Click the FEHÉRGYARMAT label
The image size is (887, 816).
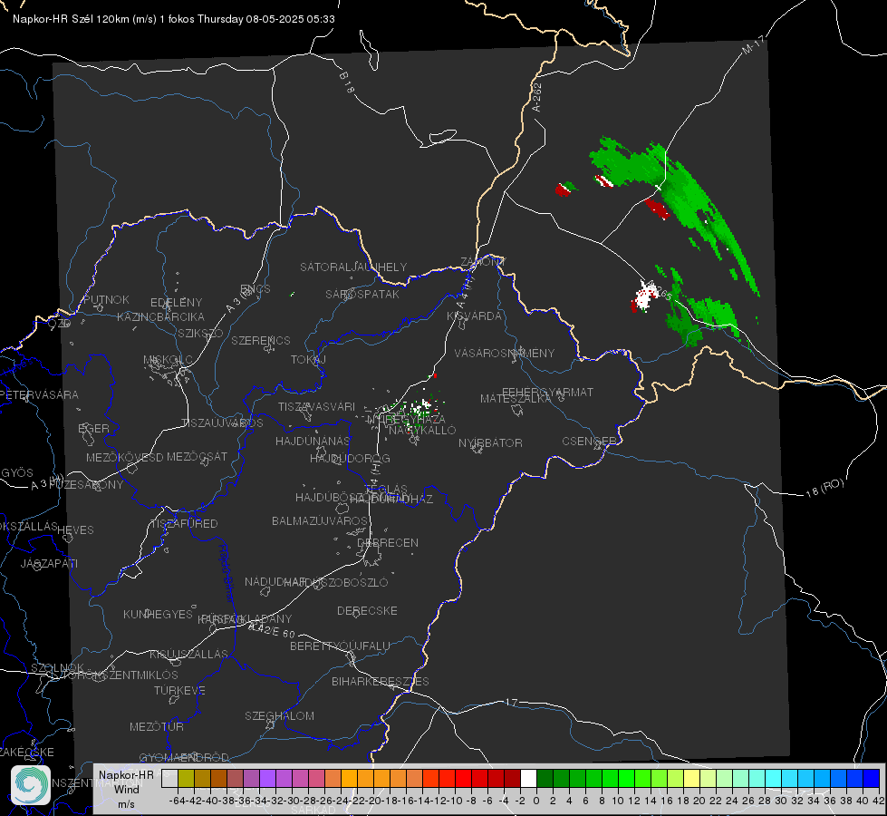click(547, 392)
